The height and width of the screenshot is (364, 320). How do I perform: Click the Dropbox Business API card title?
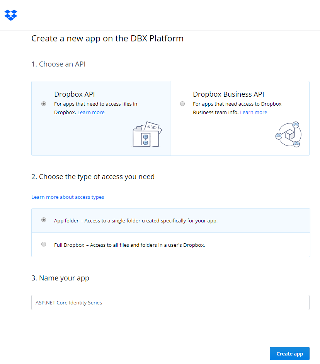[228, 94]
